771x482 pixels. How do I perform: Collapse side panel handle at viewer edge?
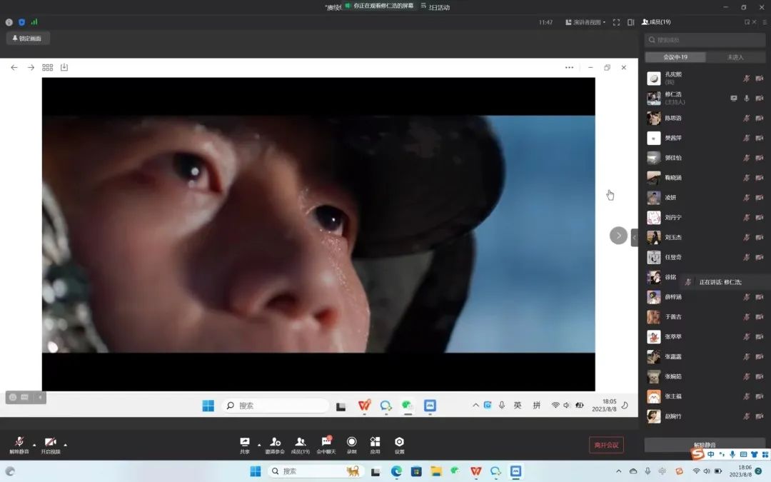pos(635,238)
